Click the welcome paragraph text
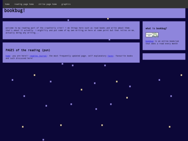The image size is (188, 141). pyautogui.click(x=70, y=30)
